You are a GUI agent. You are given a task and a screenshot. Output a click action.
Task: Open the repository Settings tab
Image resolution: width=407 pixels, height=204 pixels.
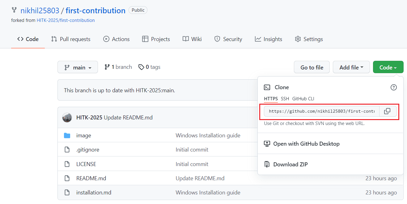[x=309, y=39]
